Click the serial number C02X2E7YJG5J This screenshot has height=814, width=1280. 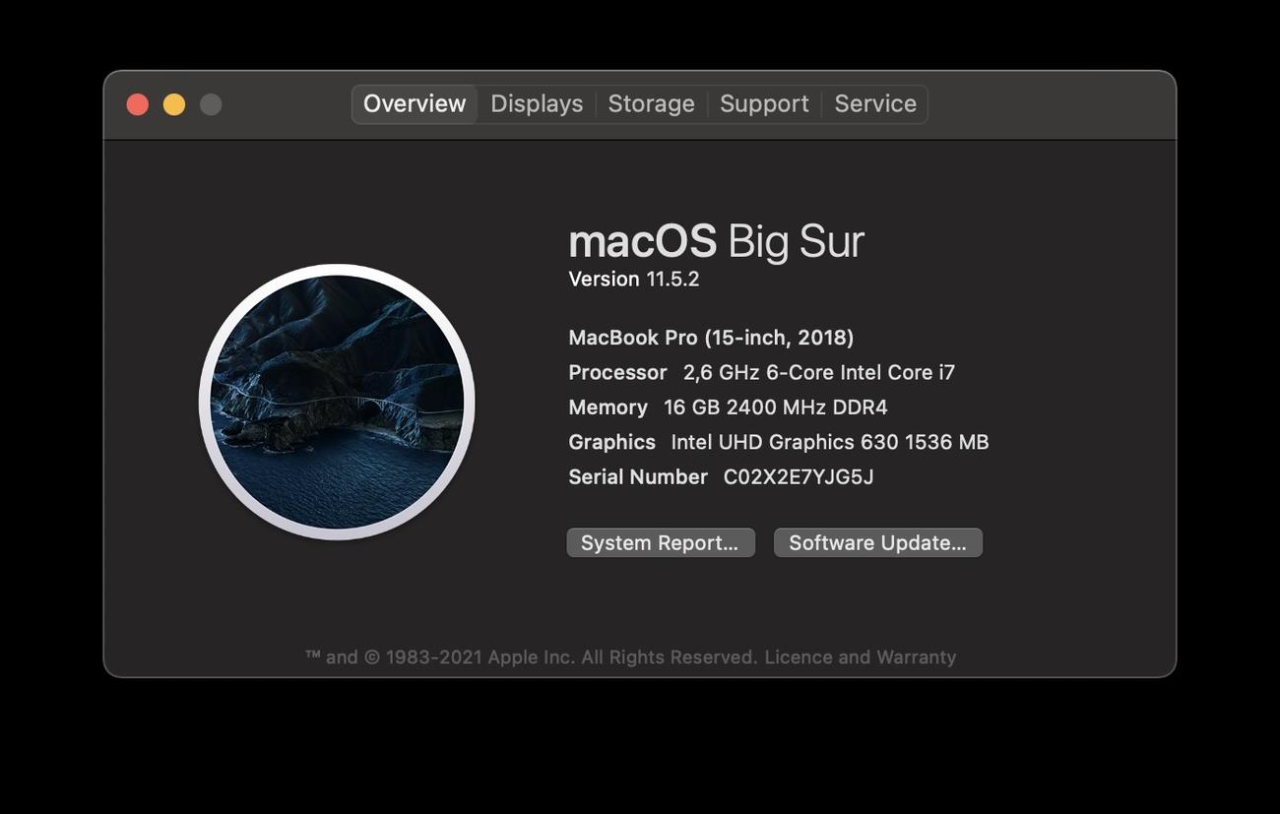799,476
